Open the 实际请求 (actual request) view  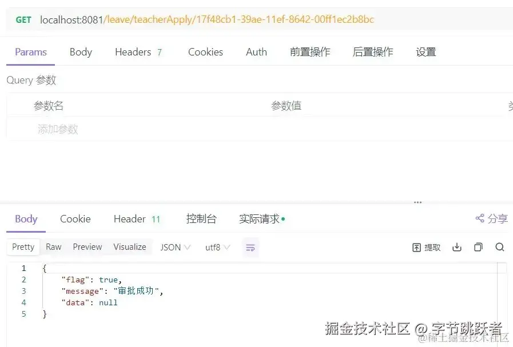[259, 218]
